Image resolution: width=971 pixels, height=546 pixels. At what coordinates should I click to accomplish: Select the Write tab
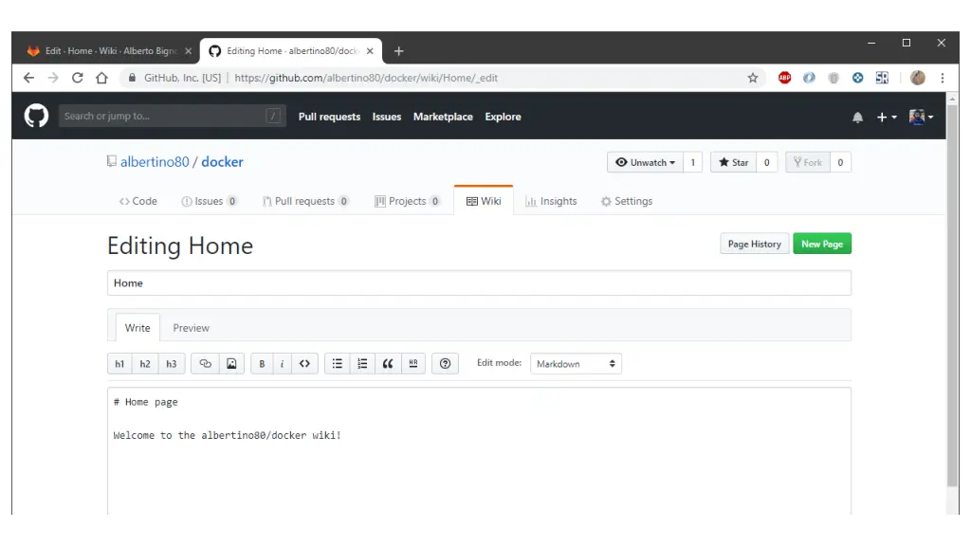(x=137, y=327)
